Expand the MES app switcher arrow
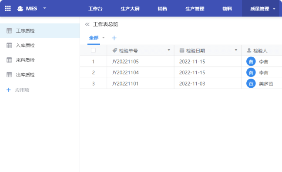The height and width of the screenshot is (172, 282). coord(44,8)
